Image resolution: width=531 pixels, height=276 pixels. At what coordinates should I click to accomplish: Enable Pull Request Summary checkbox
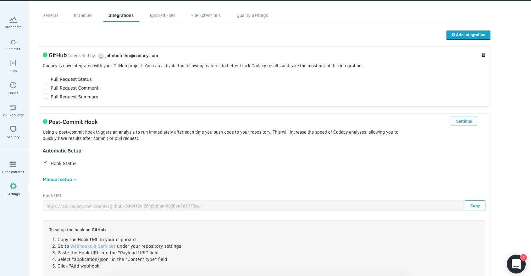pos(46,96)
